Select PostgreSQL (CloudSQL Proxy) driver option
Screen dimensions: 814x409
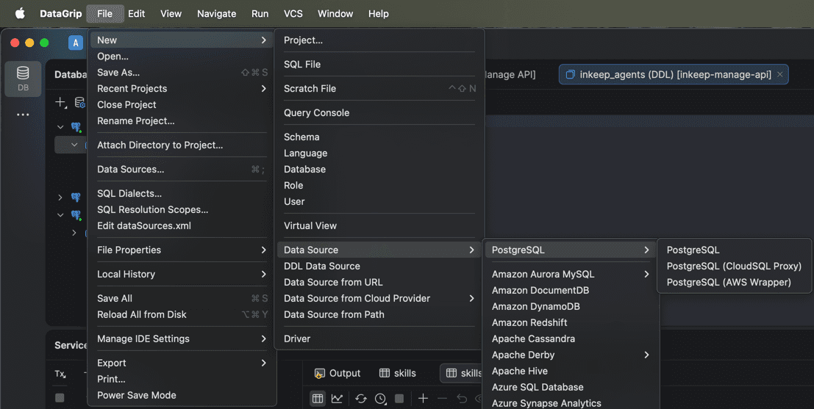tap(734, 266)
